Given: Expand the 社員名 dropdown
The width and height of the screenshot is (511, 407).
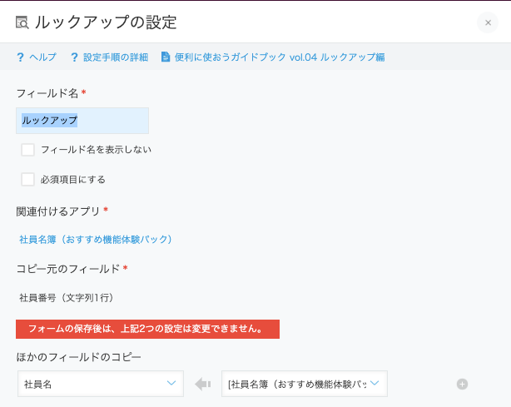Looking at the screenshot, I should [101, 384].
